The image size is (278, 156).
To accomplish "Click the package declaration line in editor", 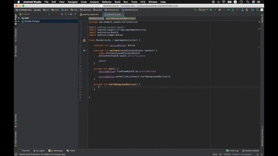I will pyautogui.click(x=113, y=22).
